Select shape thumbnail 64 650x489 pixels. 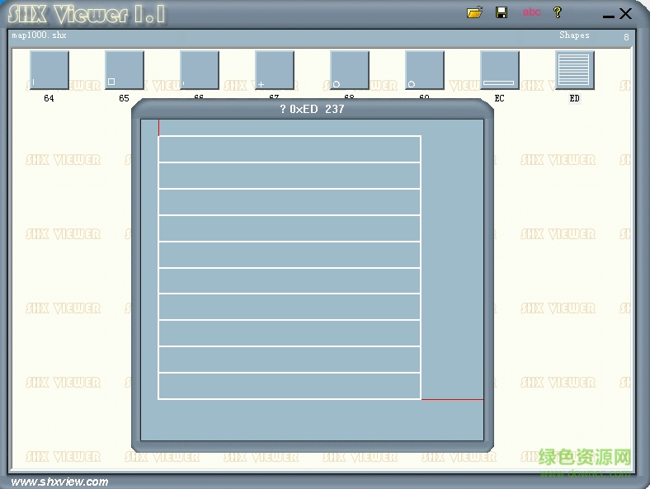click(x=49, y=69)
